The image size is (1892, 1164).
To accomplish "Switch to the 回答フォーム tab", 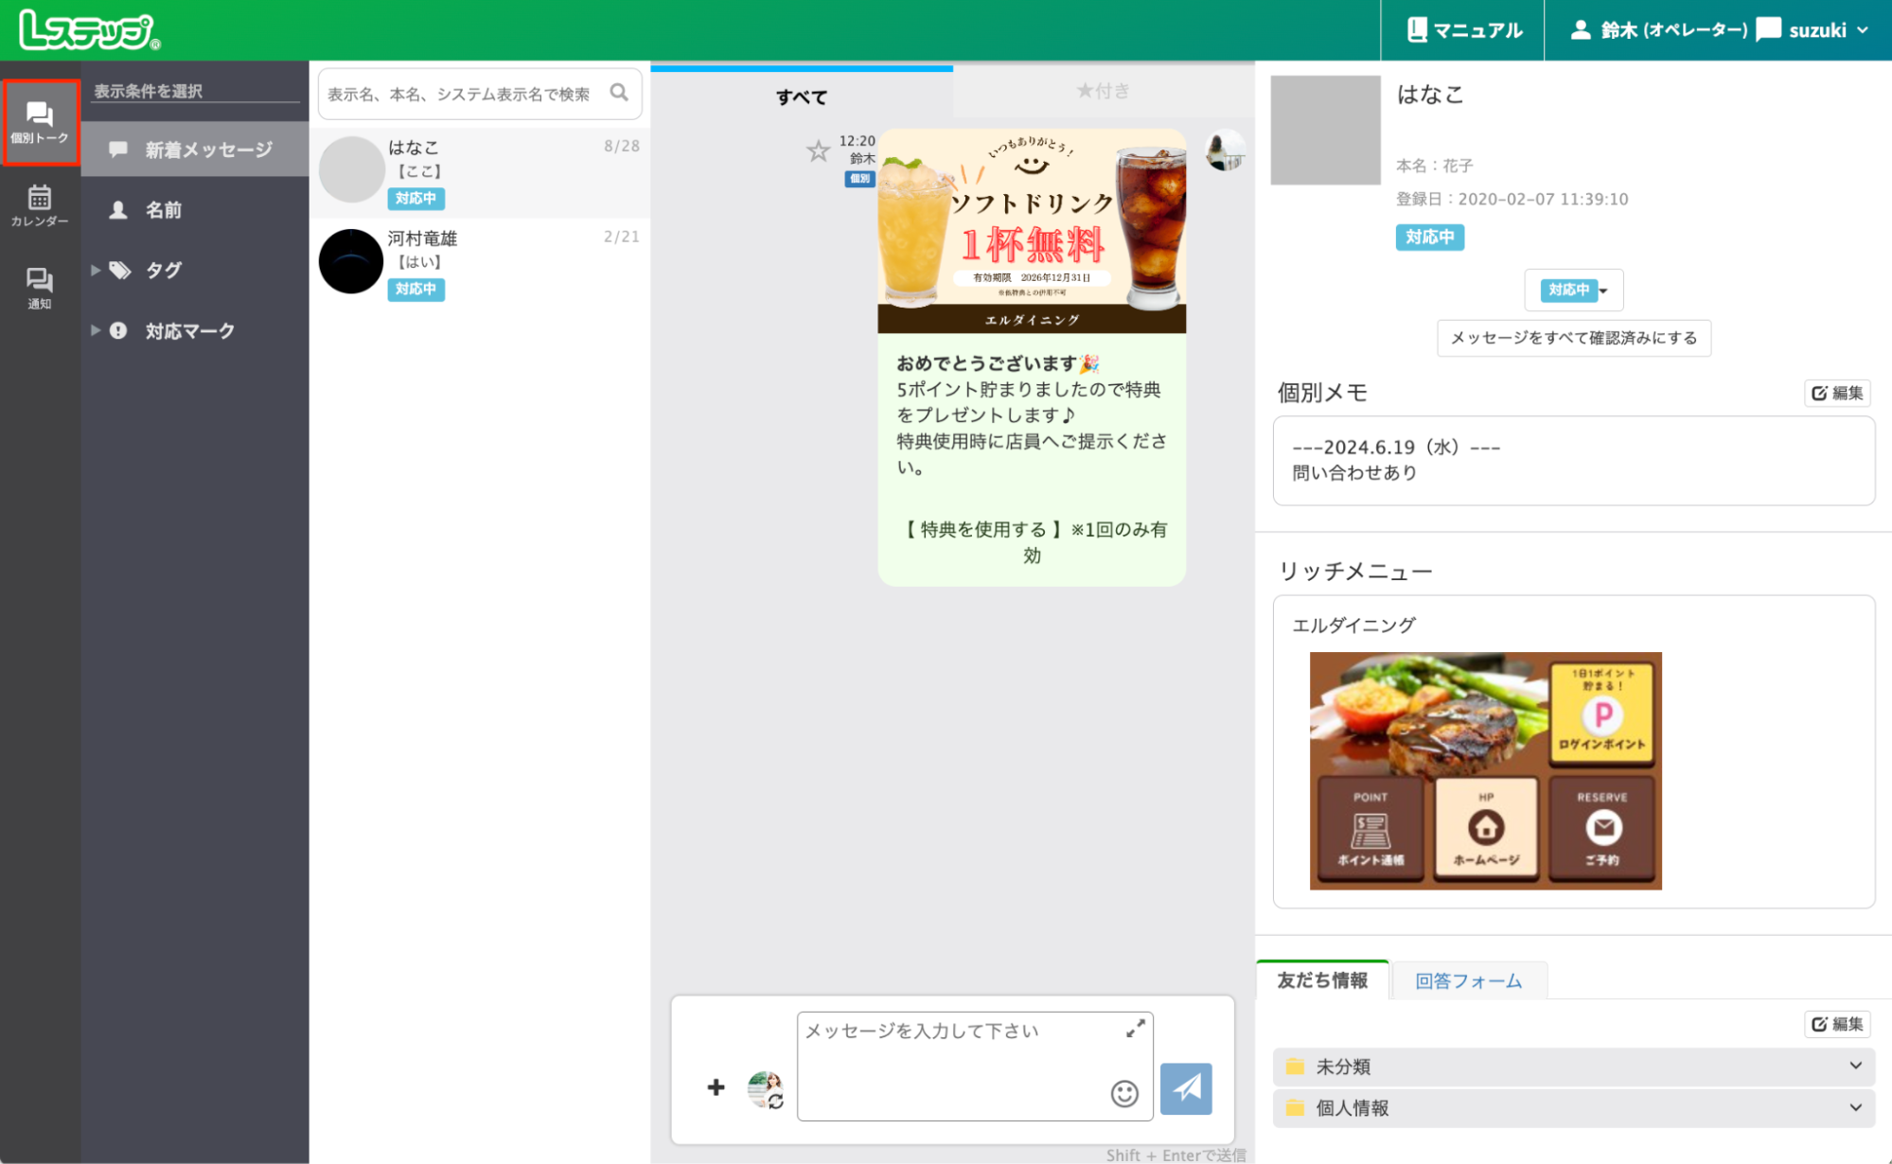I will pos(1468,980).
